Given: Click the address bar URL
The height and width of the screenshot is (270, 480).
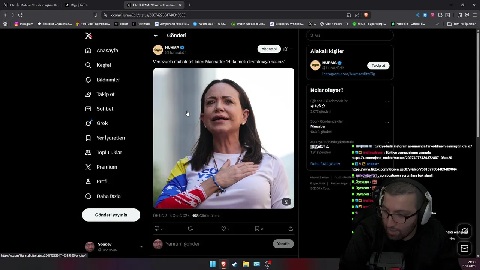Looking at the screenshot, I should [148, 15].
